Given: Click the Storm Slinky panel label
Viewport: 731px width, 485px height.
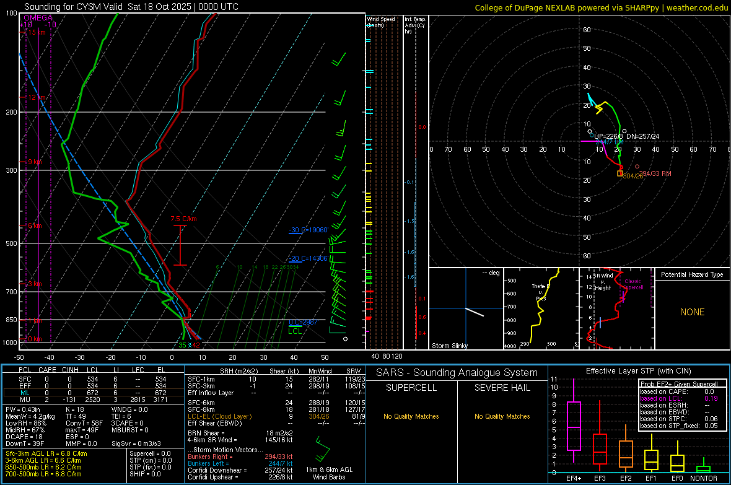Looking at the screenshot, I should [x=449, y=346].
